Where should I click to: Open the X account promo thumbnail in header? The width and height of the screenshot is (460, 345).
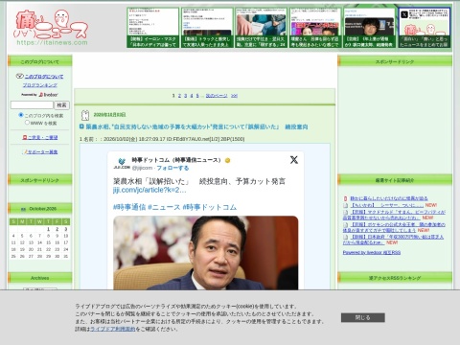pos(425,28)
